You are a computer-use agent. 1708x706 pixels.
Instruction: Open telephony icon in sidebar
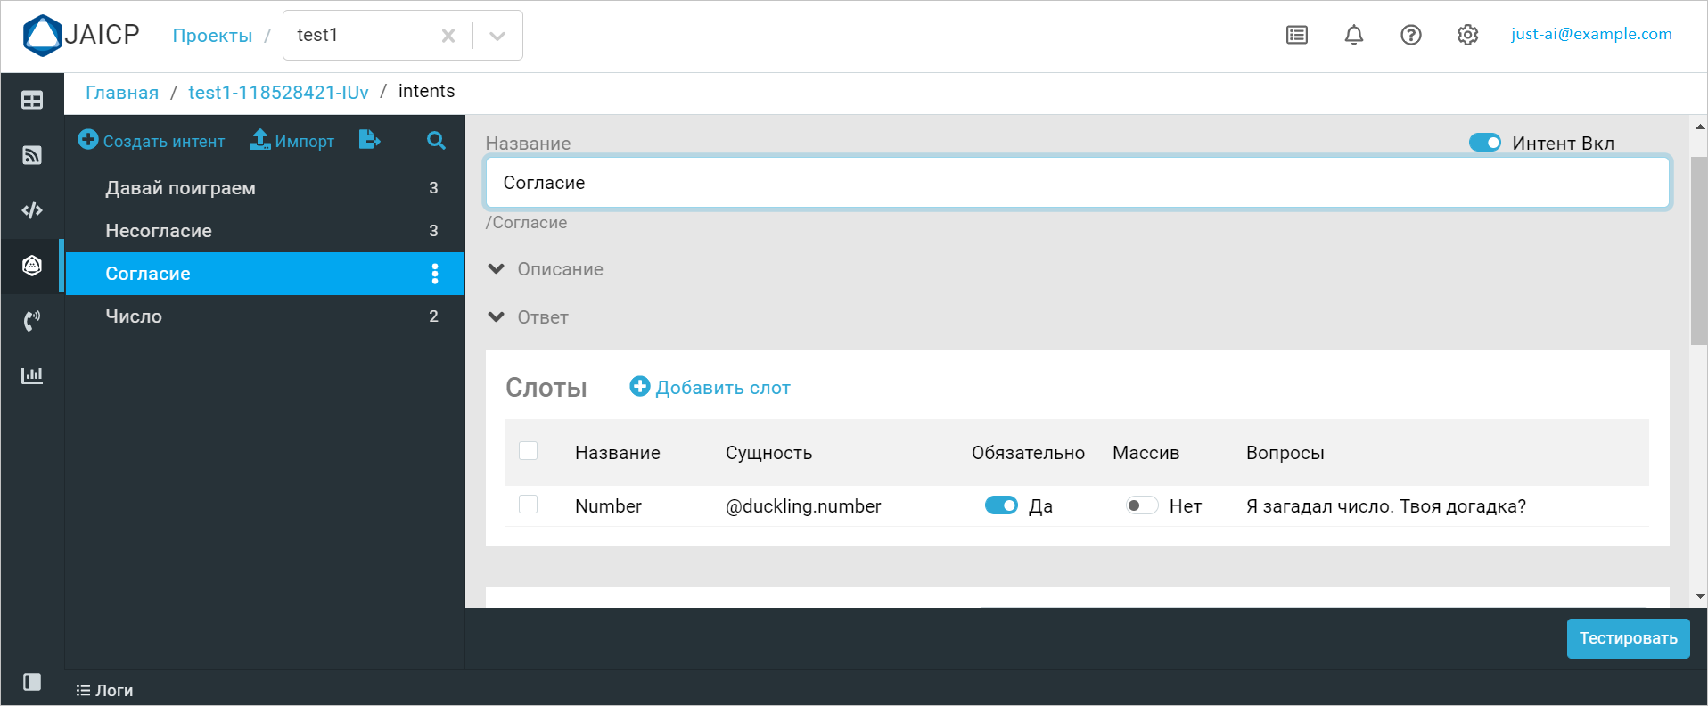click(x=32, y=321)
